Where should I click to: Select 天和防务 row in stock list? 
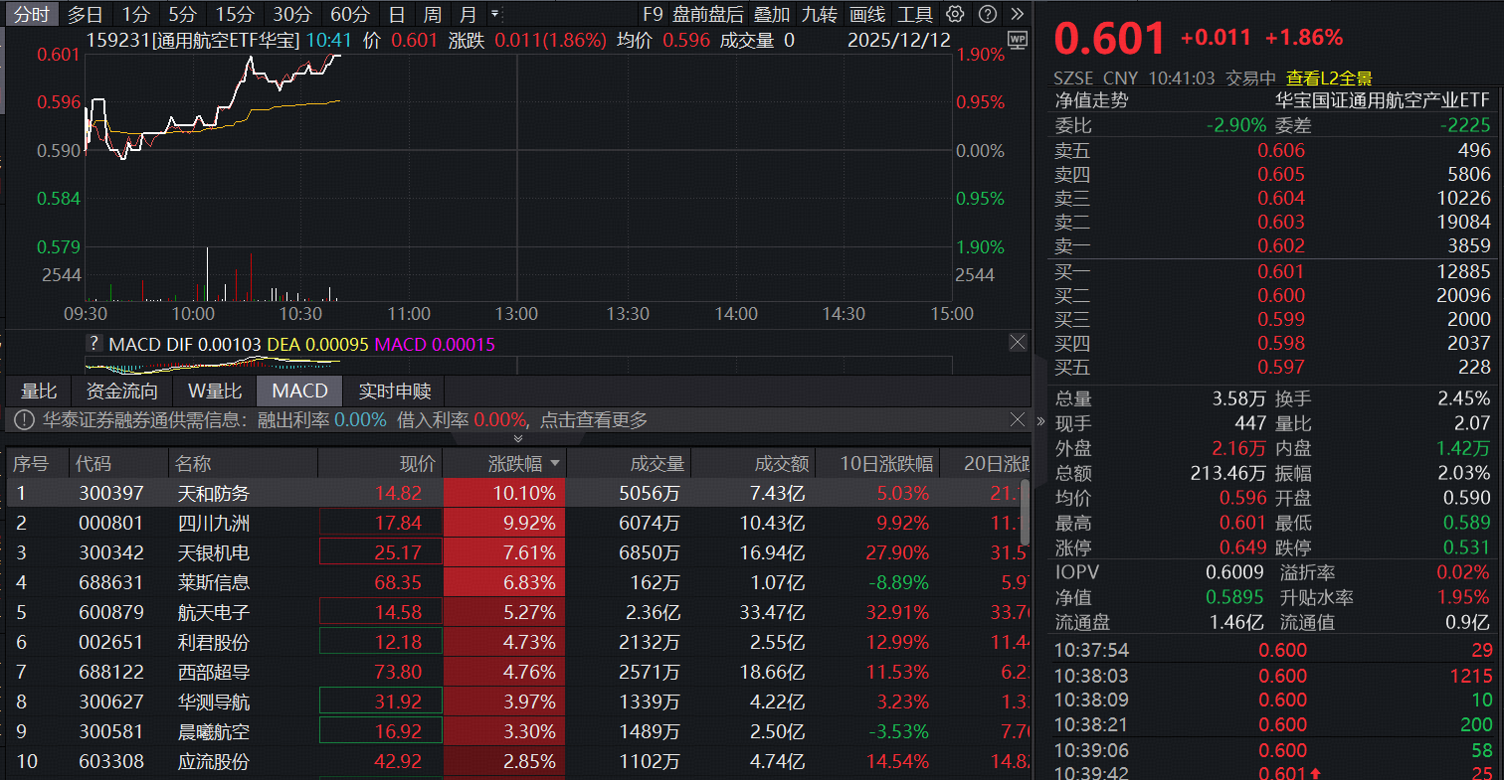(x=213, y=493)
